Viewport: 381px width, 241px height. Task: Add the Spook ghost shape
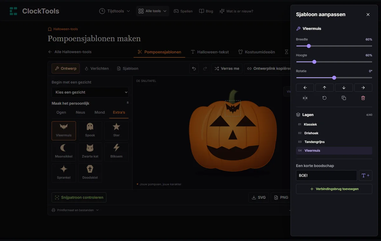click(90, 131)
